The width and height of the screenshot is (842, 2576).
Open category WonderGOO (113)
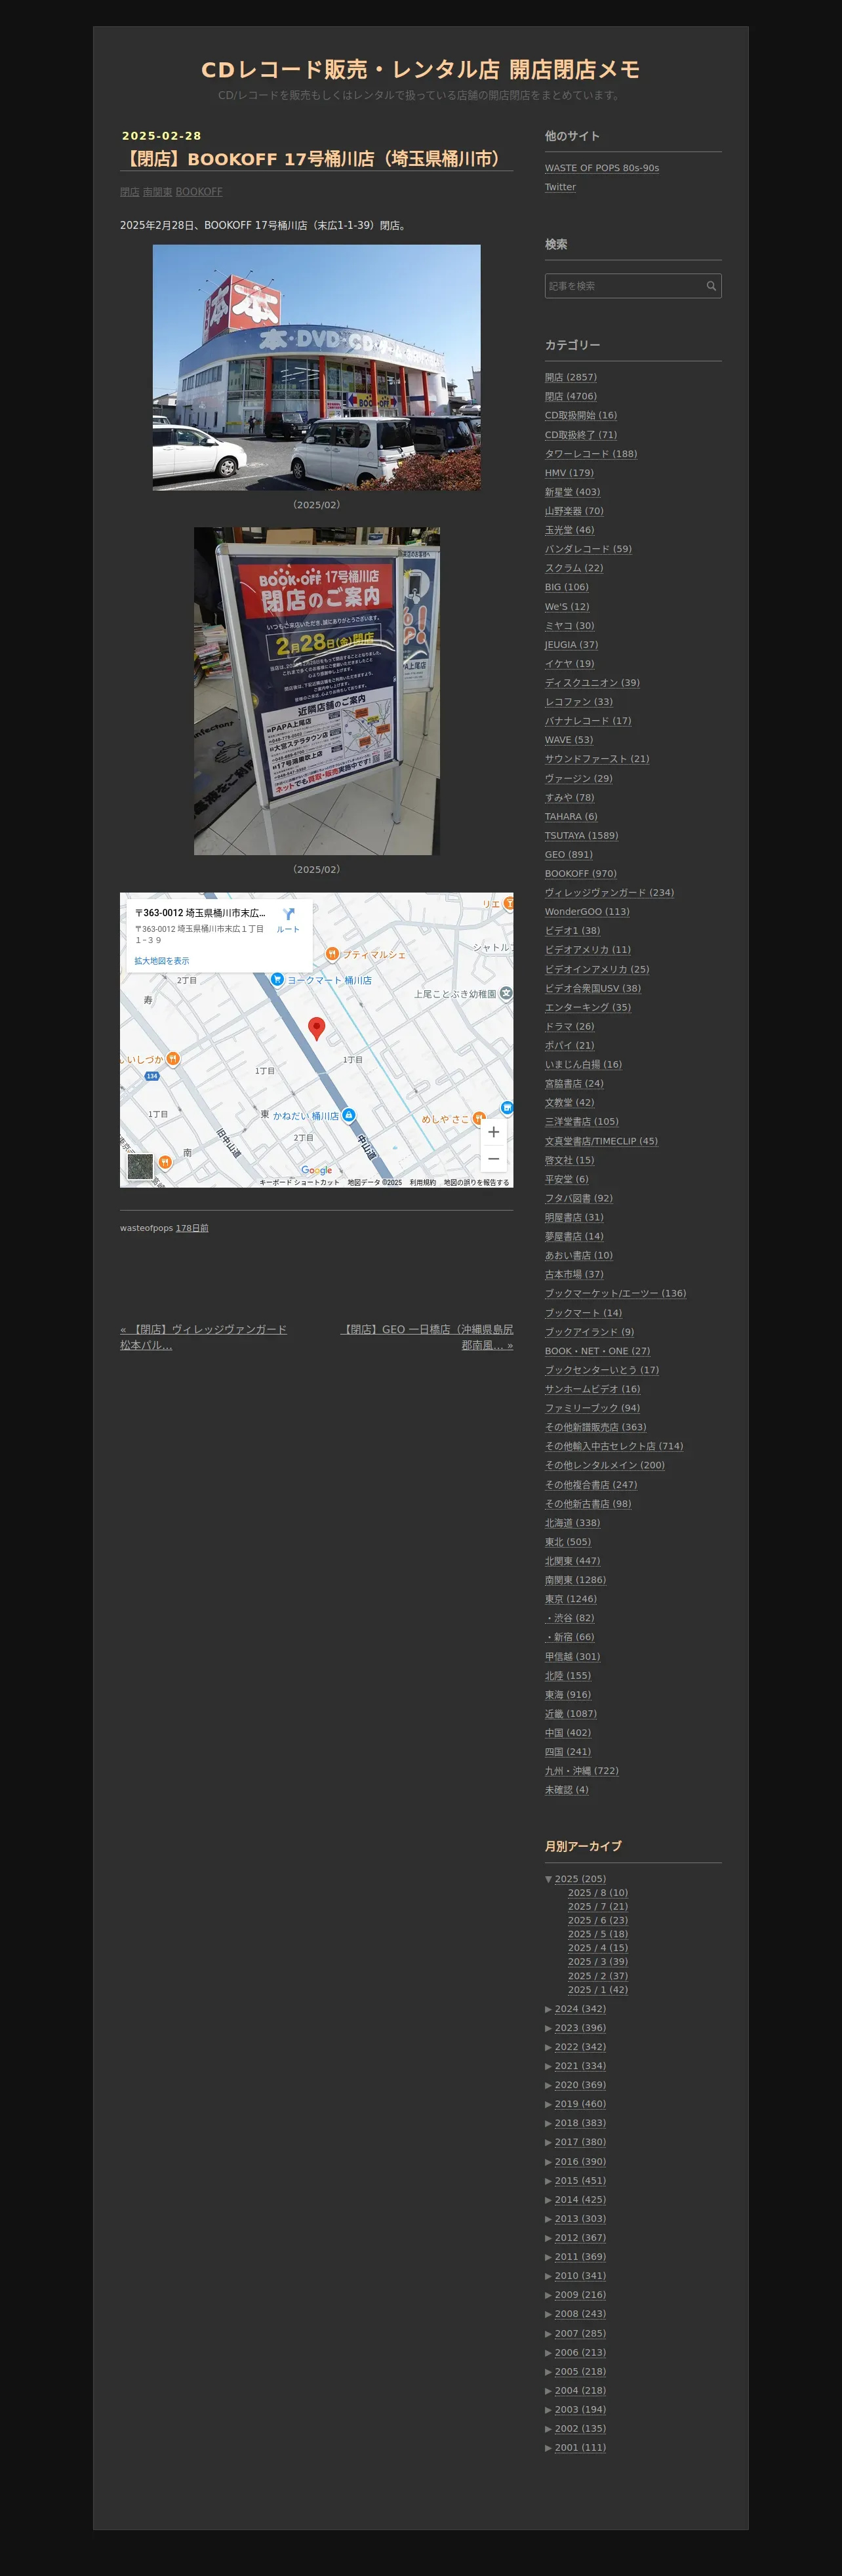587,912
